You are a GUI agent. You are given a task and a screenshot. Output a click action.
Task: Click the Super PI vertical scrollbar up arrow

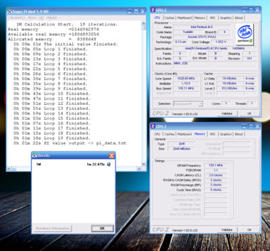[144, 23]
